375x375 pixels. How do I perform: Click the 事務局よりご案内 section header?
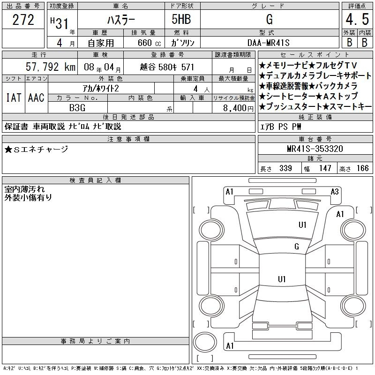96,341
